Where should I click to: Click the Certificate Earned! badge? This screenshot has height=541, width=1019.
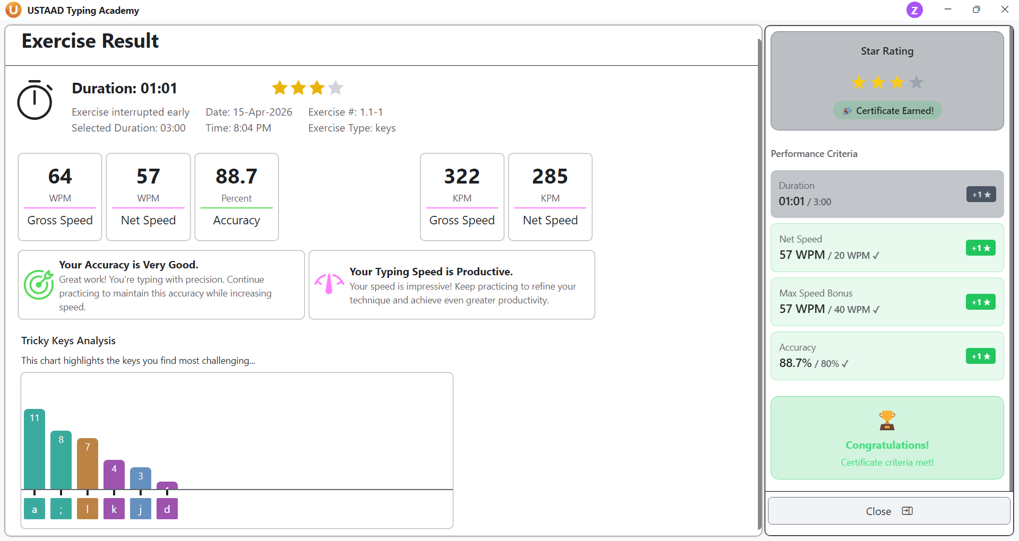tap(887, 110)
